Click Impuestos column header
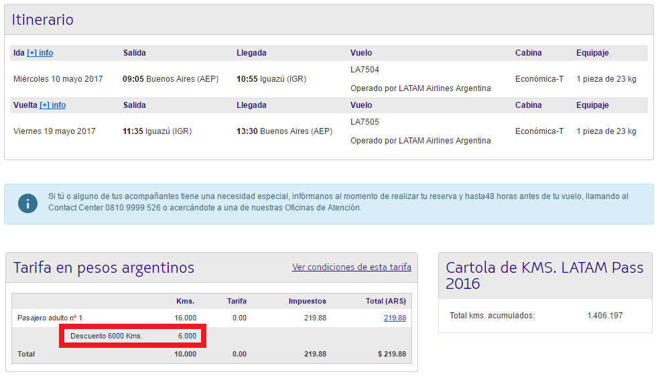Screen dimensions: 658x376 (307, 302)
